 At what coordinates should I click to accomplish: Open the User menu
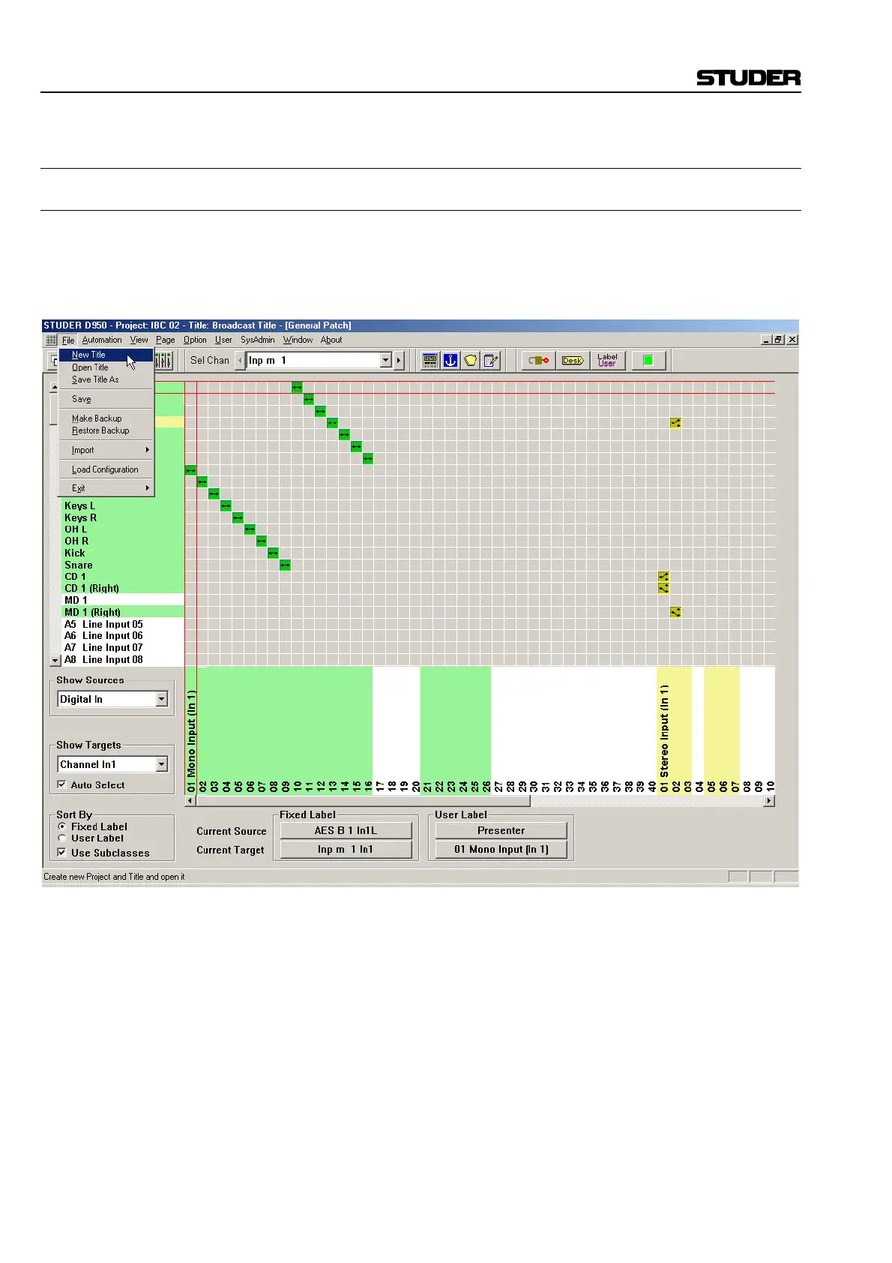click(223, 340)
